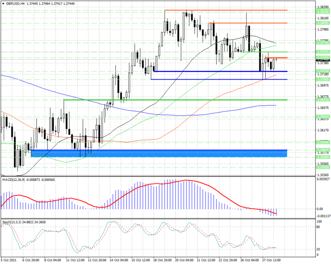Click the 1.38095 green price label
This screenshot has height=264, width=331.
[x=323, y=23]
